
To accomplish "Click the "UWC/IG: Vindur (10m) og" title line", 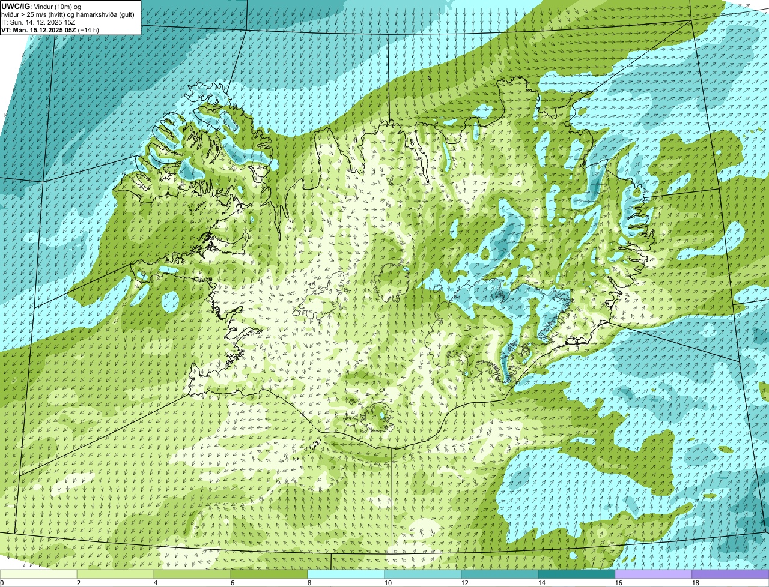I will [41, 6].
